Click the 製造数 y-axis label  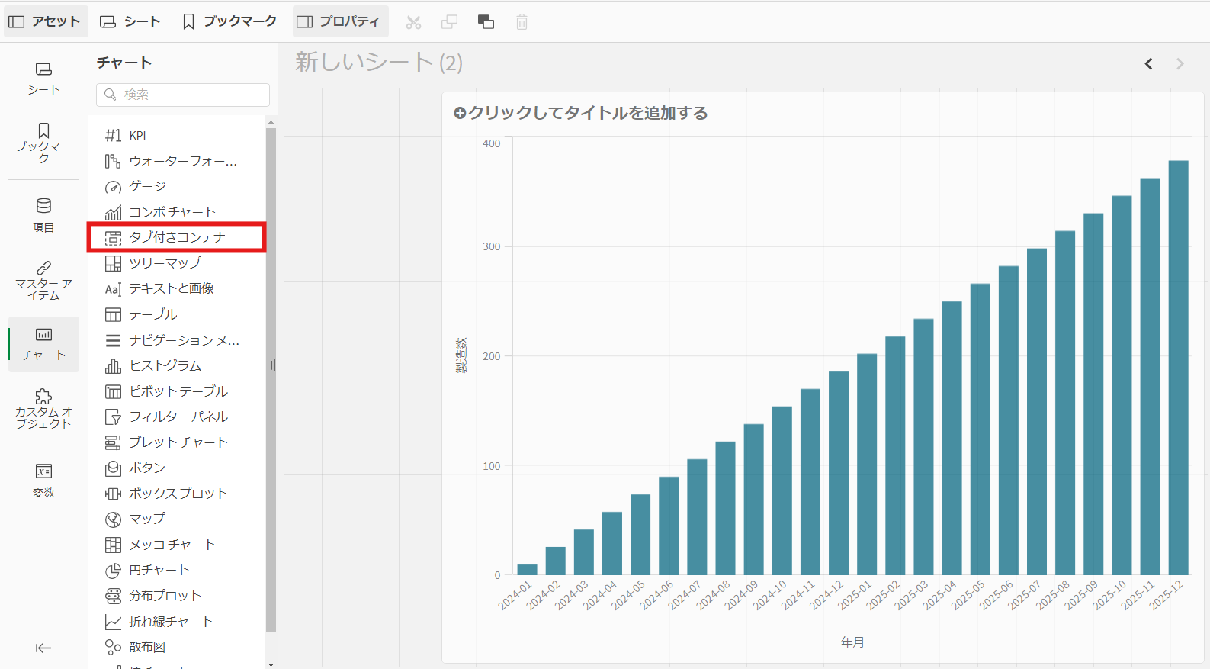pyautogui.click(x=461, y=355)
